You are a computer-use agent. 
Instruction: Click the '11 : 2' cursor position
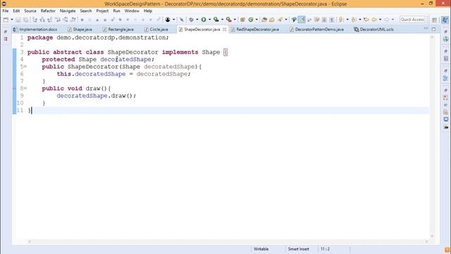click(325, 249)
